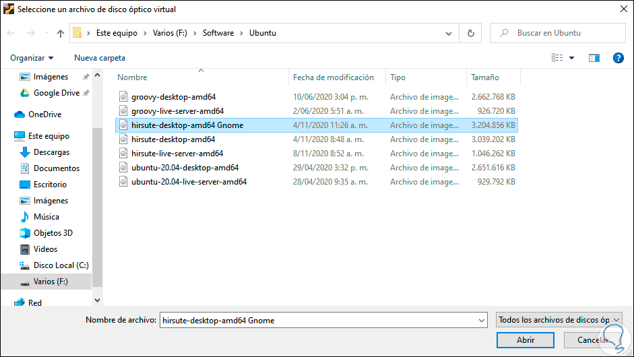
Task: Open Descargas folder in sidebar
Action: [51, 152]
